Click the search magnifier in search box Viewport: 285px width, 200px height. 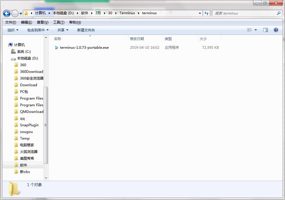(x=279, y=13)
